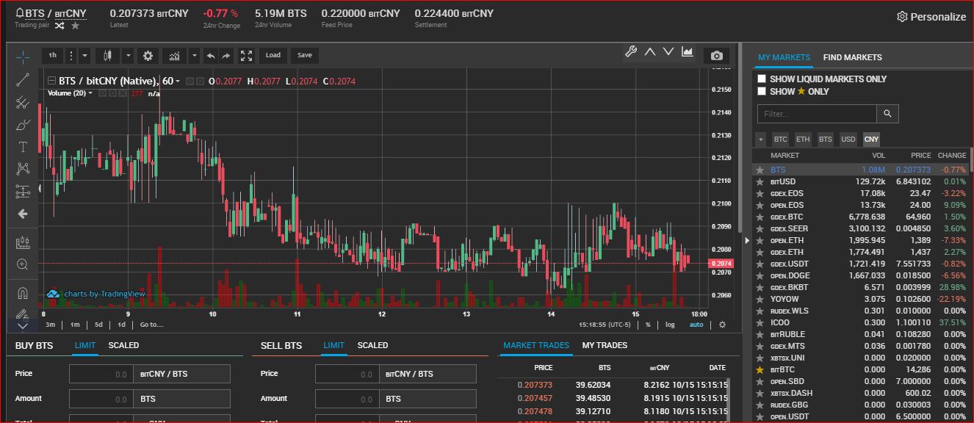Screen dimensions: 974x423
Task: Select the measure tool in chart sidebar
Action: (23, 242)
